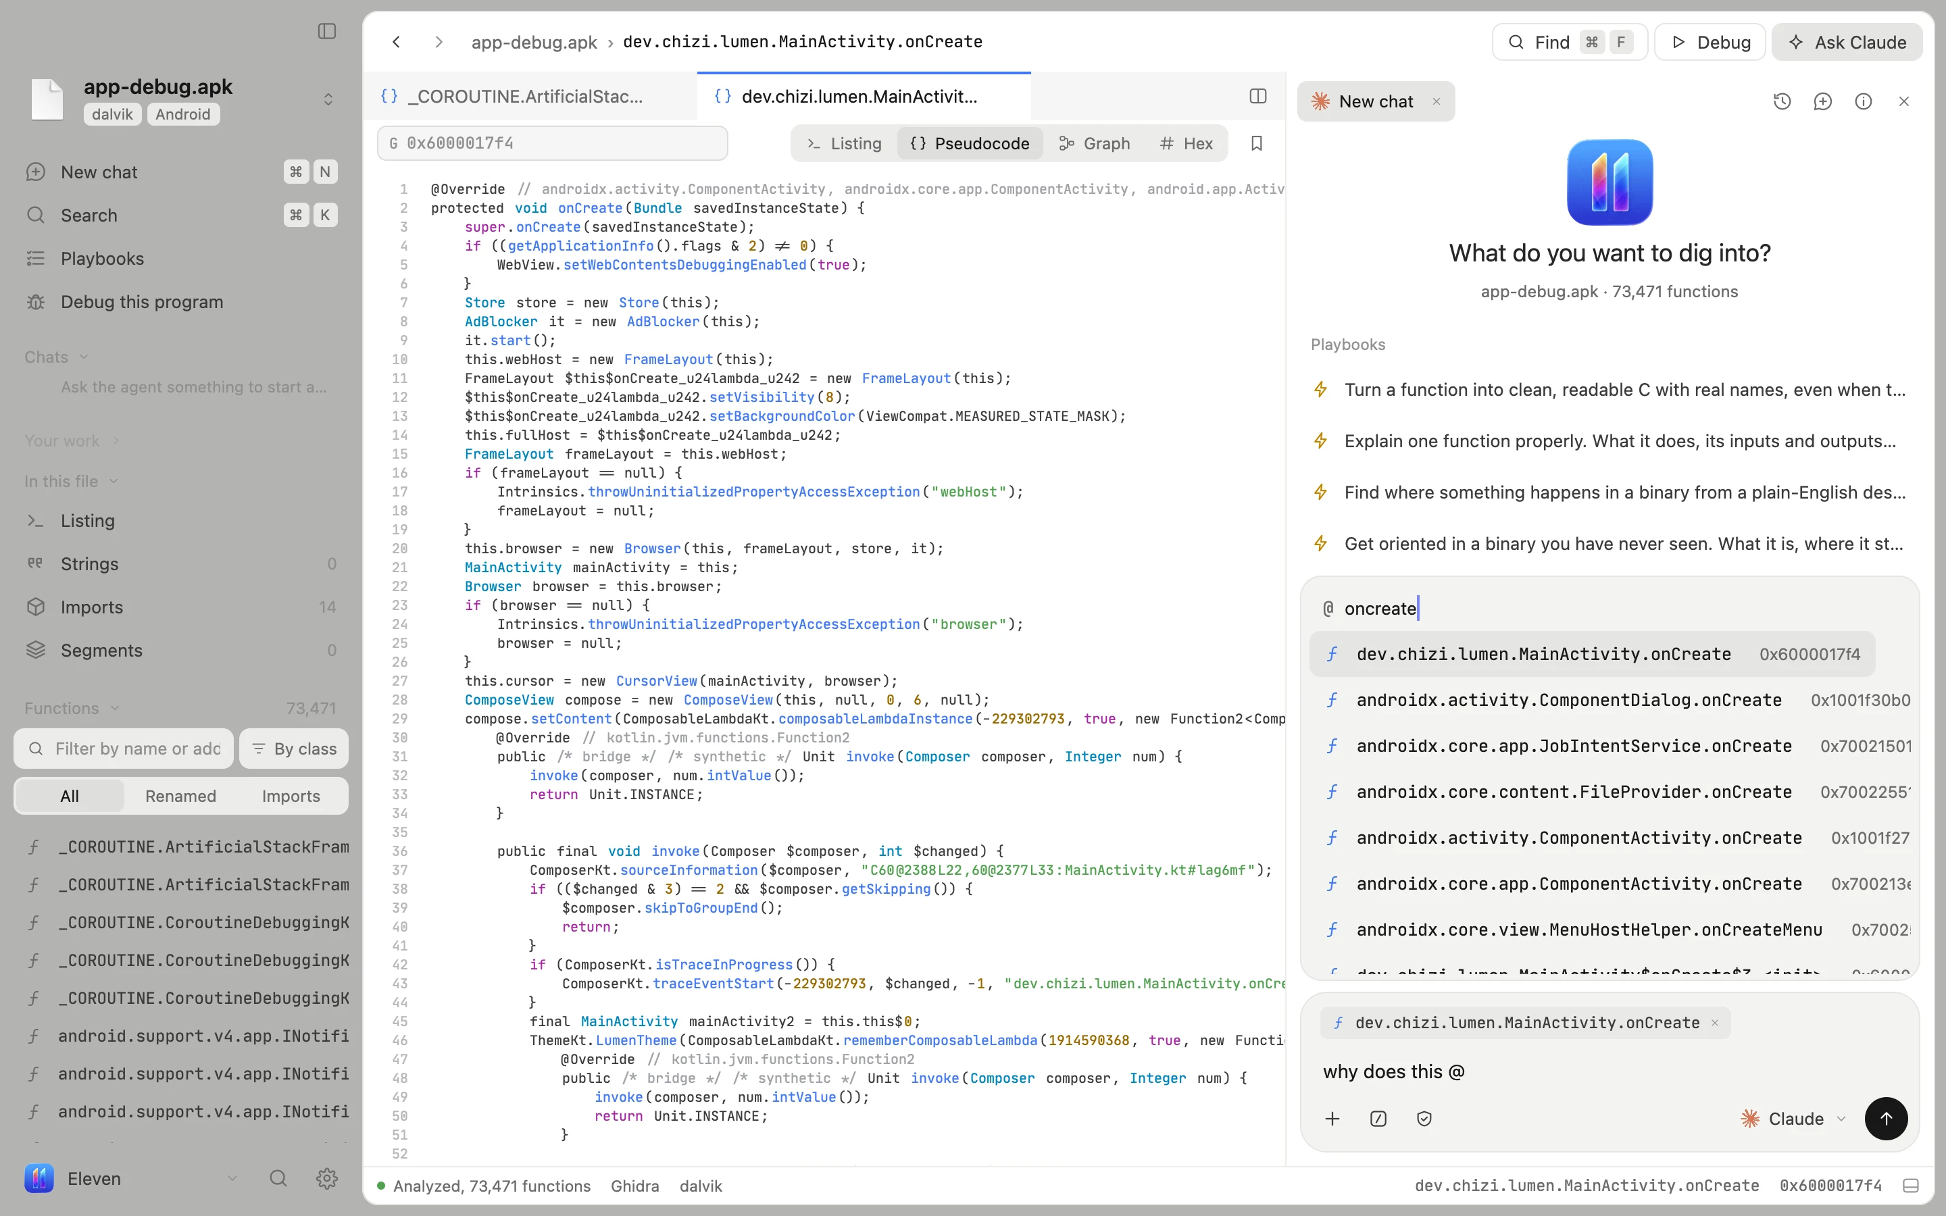The width and height of the screenshot is (1946, 1216).
Task: Click the Debug button
Action: (1710, 42)
